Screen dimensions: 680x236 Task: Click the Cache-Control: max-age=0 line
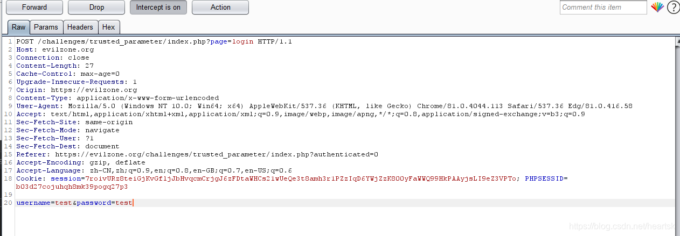(x=68, y=74)
